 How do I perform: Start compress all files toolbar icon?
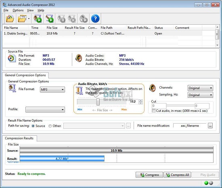(x=49, y=19)
